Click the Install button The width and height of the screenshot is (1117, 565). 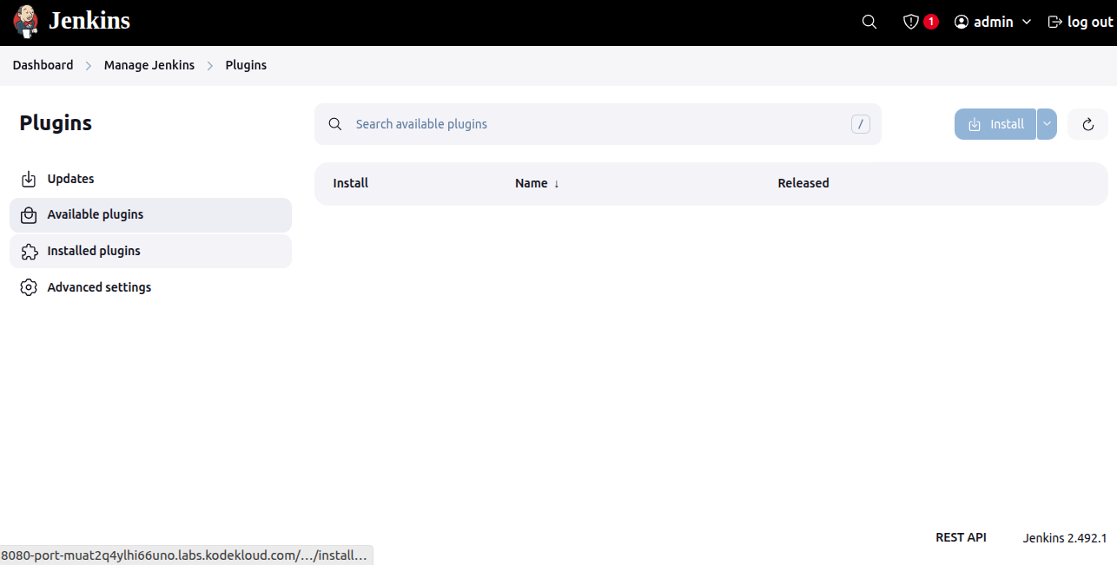995,124
